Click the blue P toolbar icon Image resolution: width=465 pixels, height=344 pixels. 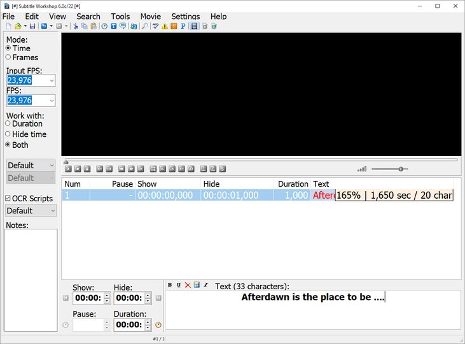coord(183,26)
